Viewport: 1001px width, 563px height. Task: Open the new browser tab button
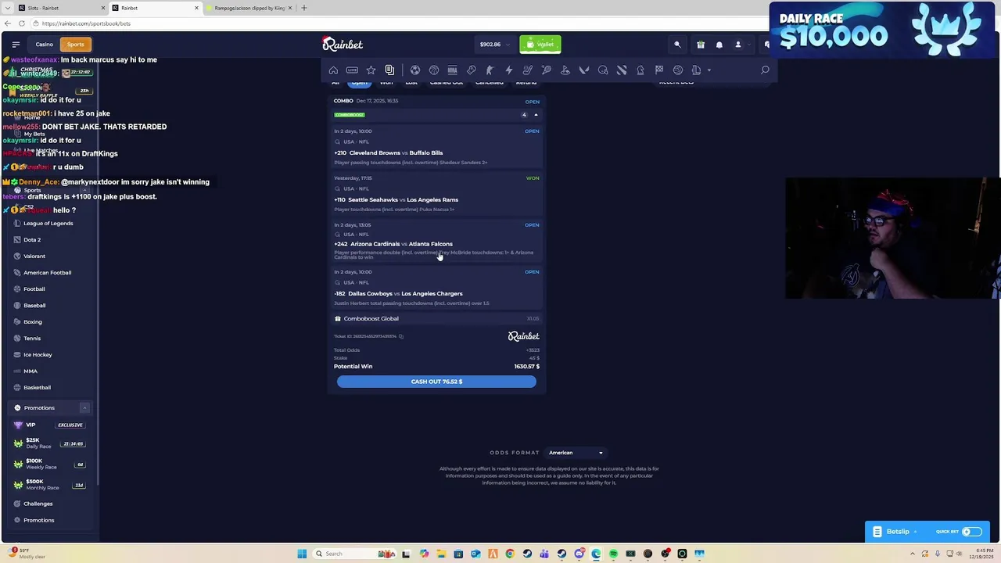pos(304,8)
